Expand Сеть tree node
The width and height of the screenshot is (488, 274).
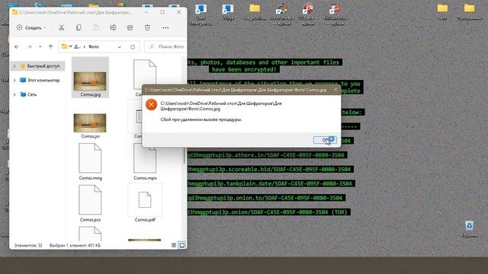(x=14, y=94)
